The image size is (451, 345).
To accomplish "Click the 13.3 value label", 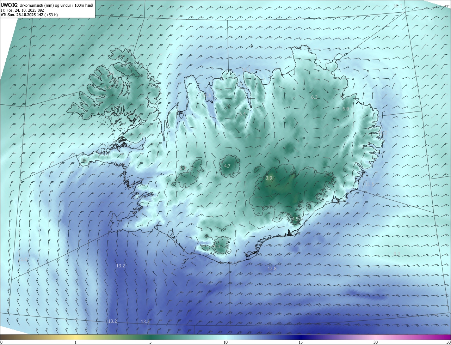I will pos(145,322).
